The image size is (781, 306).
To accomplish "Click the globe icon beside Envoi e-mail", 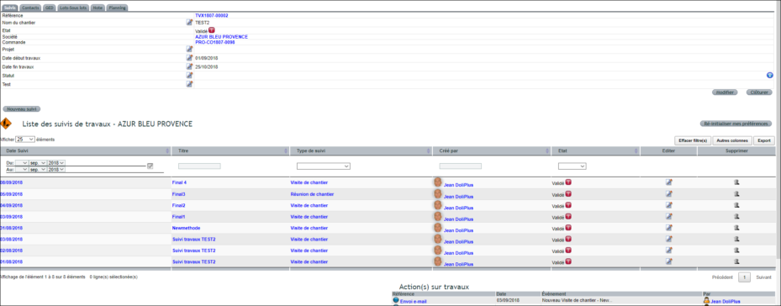I will pos(396,300).
